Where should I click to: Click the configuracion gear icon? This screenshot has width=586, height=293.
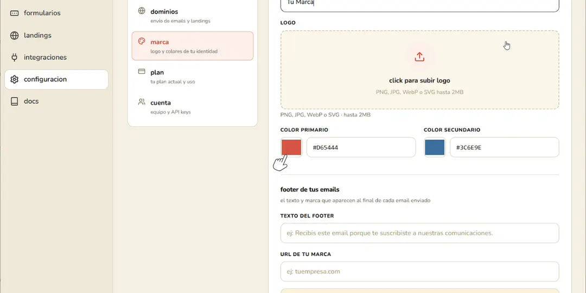click(x=14, y=79)
